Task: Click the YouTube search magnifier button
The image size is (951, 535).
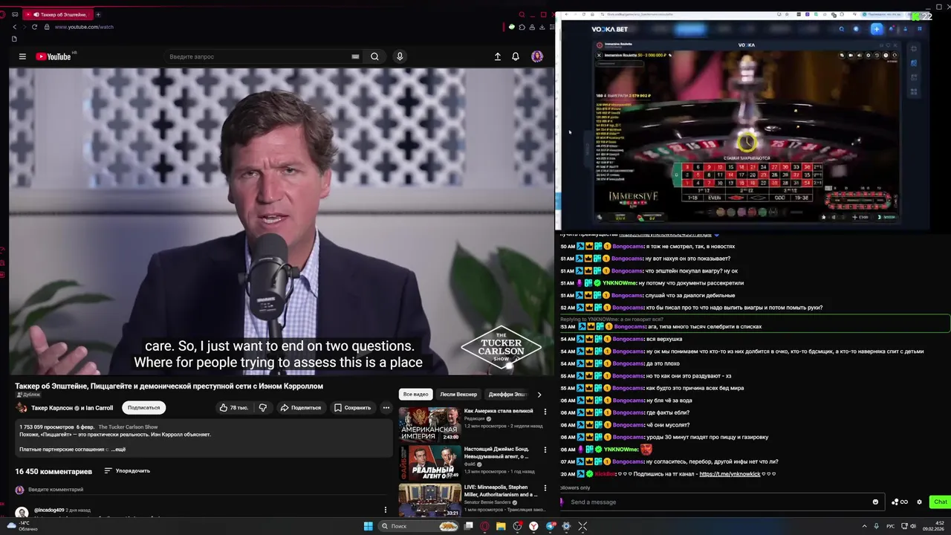Action: coord(374,56)
